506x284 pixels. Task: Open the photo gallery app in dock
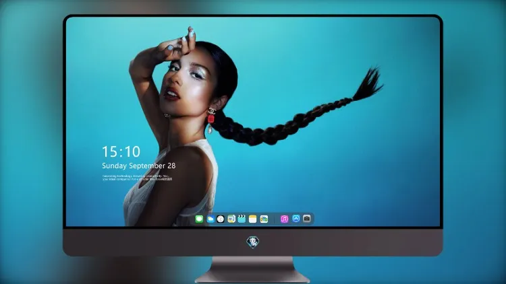pyautogui.click(x=264, y=219)
